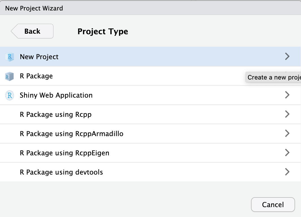Expand the Shiny Web Application chevron
This screenshot has height=217, width=301.
click(287, 95)
